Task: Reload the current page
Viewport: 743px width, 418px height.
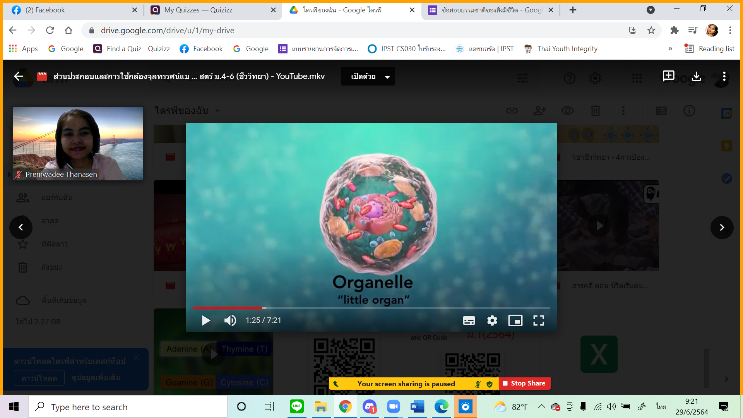Action: click(x=50, y=30)
